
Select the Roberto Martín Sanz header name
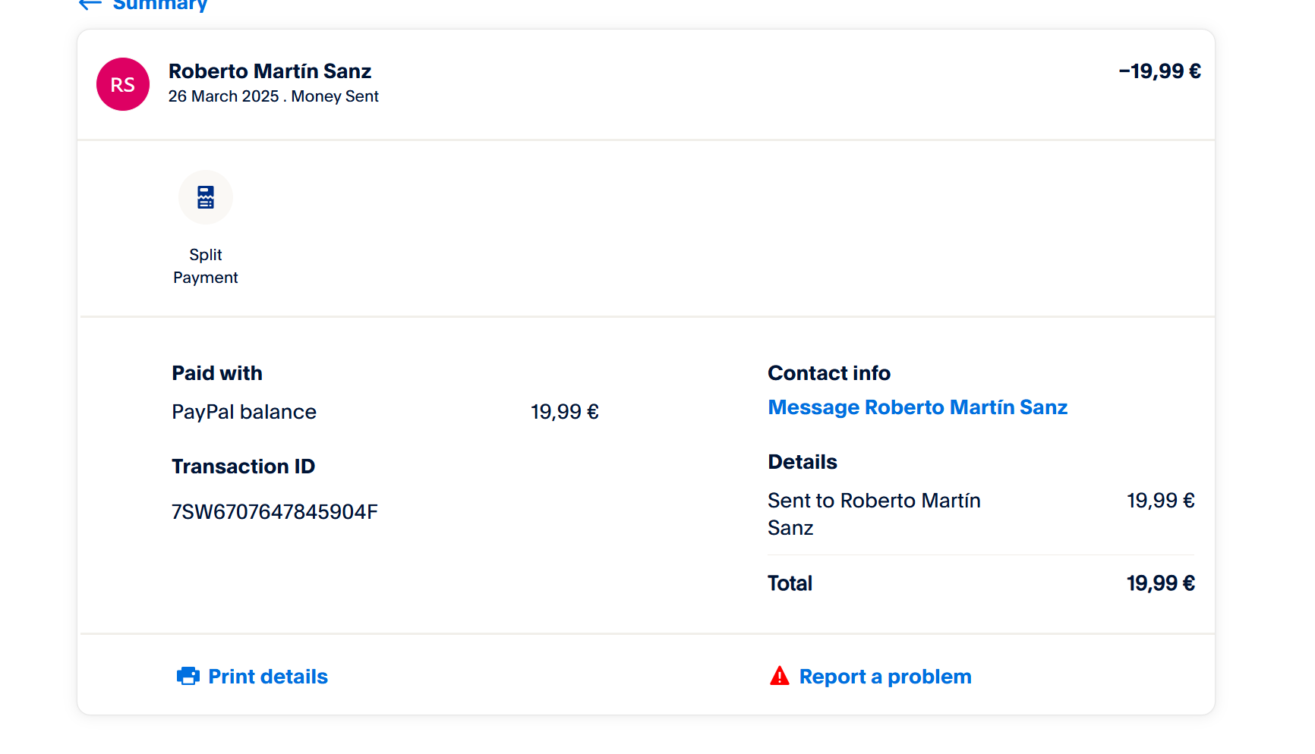[270, 71]
